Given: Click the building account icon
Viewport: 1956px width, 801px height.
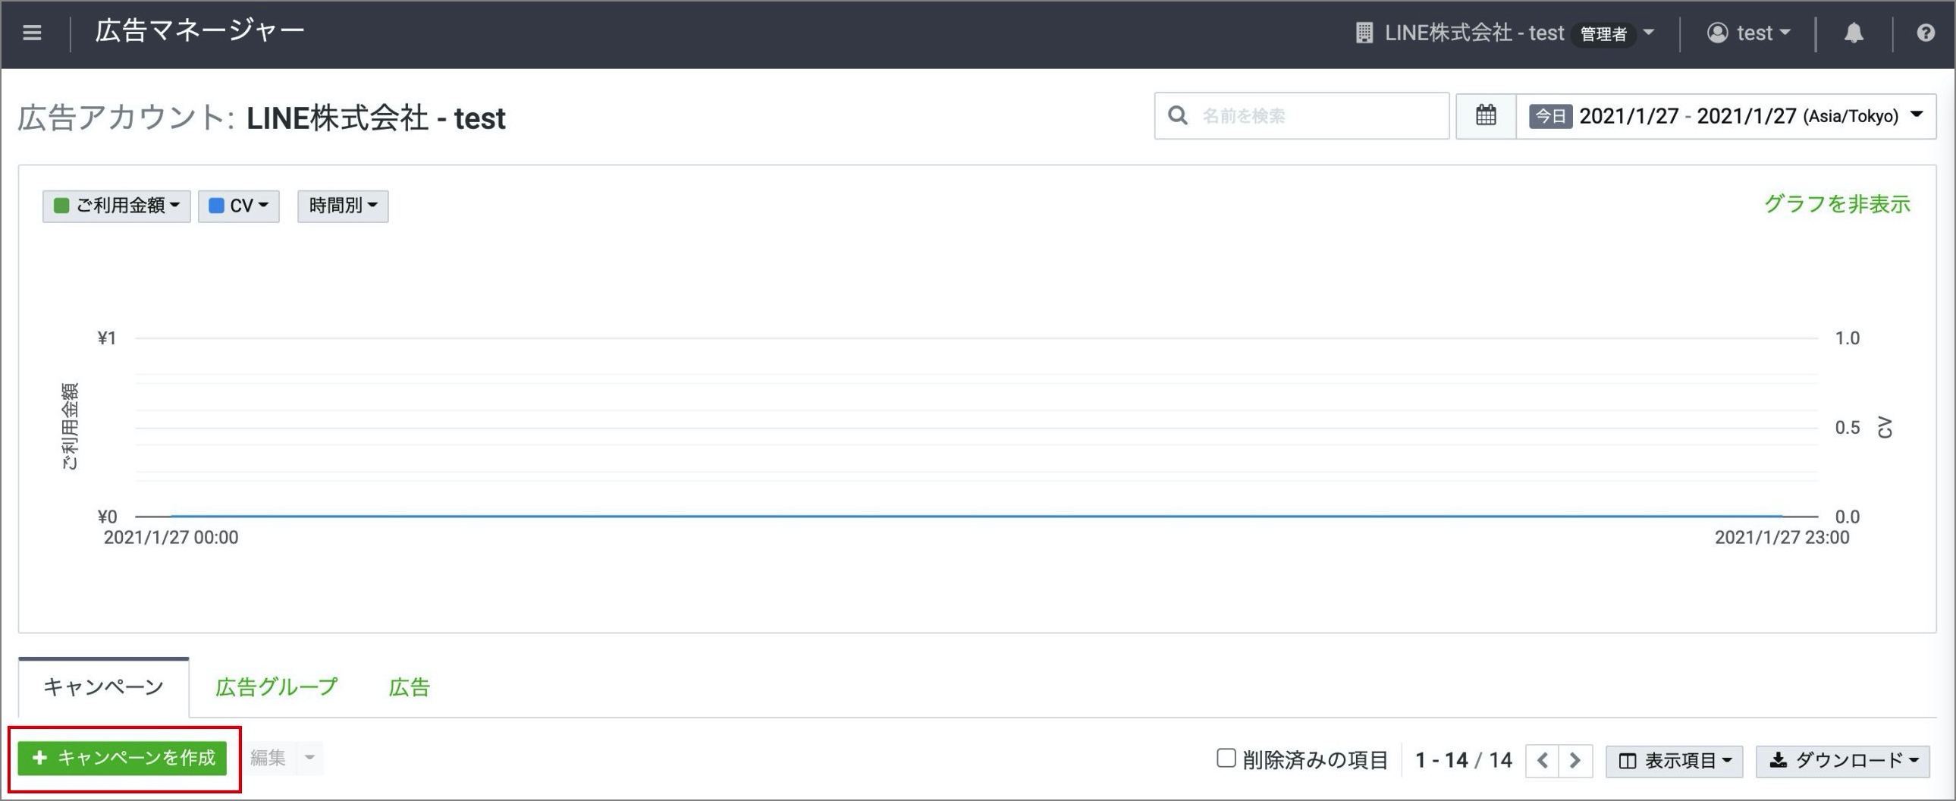Looking at the screenshot, I should coord(1364,33).
